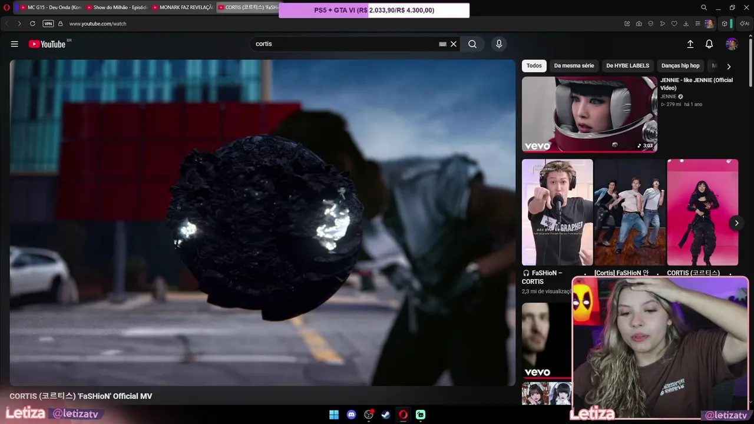Open YouTube upload/create button

[690, 44]
